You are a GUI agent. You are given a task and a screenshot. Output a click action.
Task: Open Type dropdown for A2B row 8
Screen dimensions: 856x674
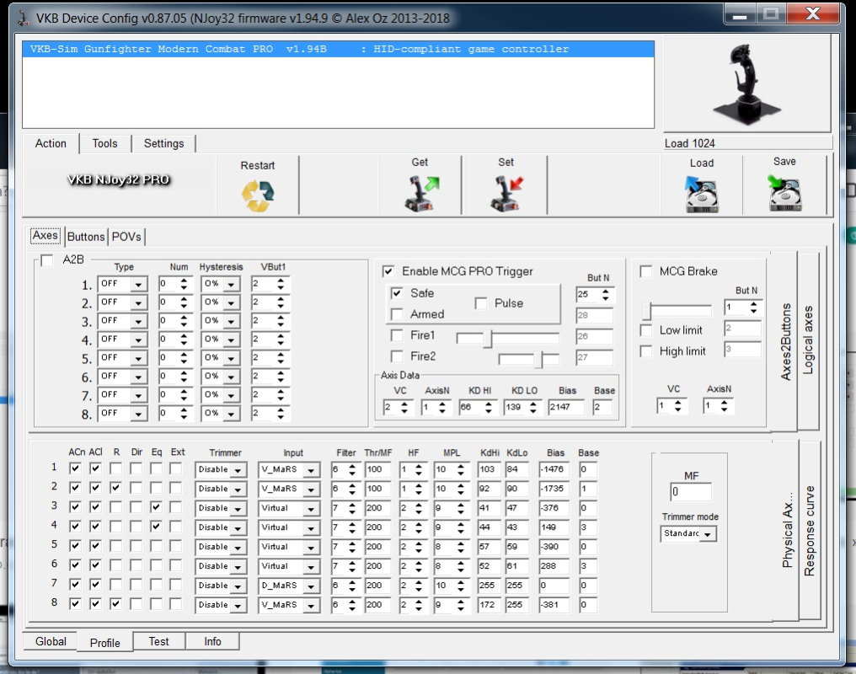[x=139, y=414]
